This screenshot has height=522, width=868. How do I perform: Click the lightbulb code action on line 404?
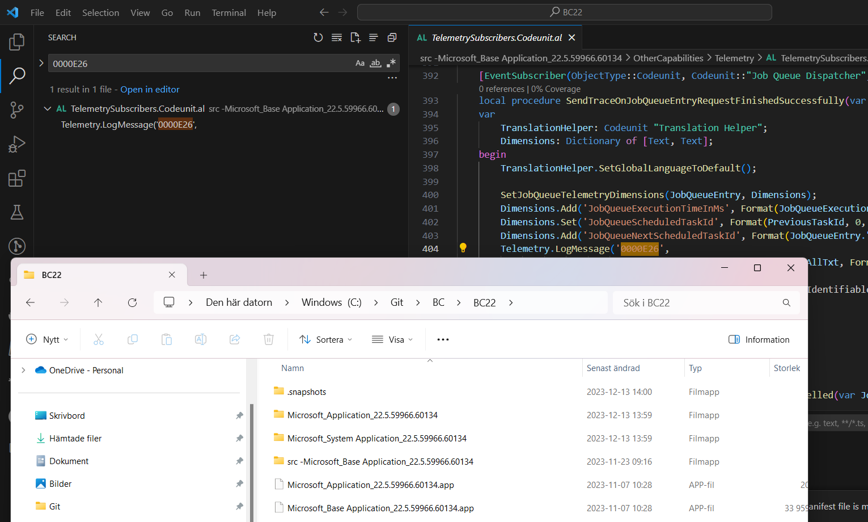(x=463, y=248)
